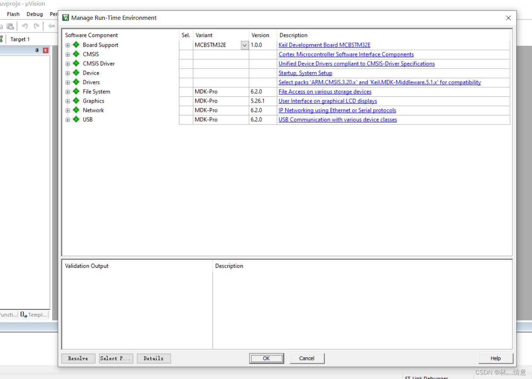Switch to the Functions tab in µVision

tap(9, 315)
